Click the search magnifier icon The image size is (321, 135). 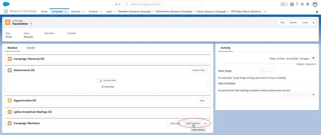127,4
